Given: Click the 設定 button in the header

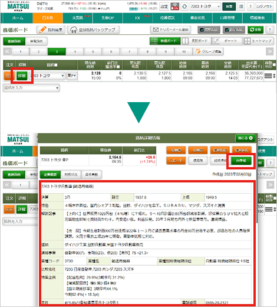Looking at the screenshot, I should click(x=164, y=6).
